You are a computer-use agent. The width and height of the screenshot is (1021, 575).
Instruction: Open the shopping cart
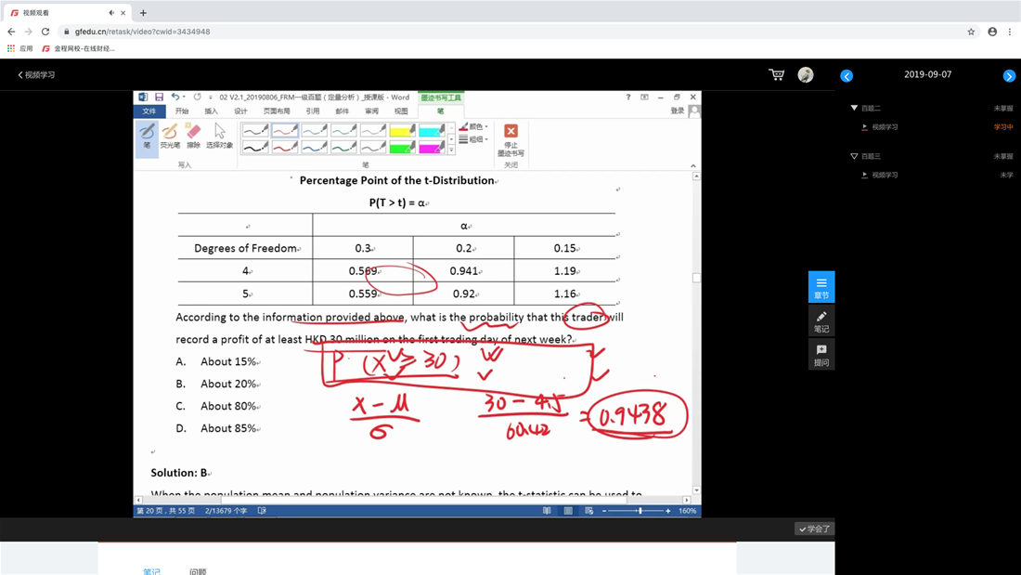tap(776, 75)
